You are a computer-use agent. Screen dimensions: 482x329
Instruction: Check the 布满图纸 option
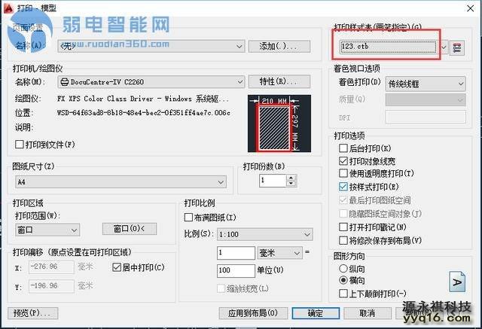coord(188,218)
